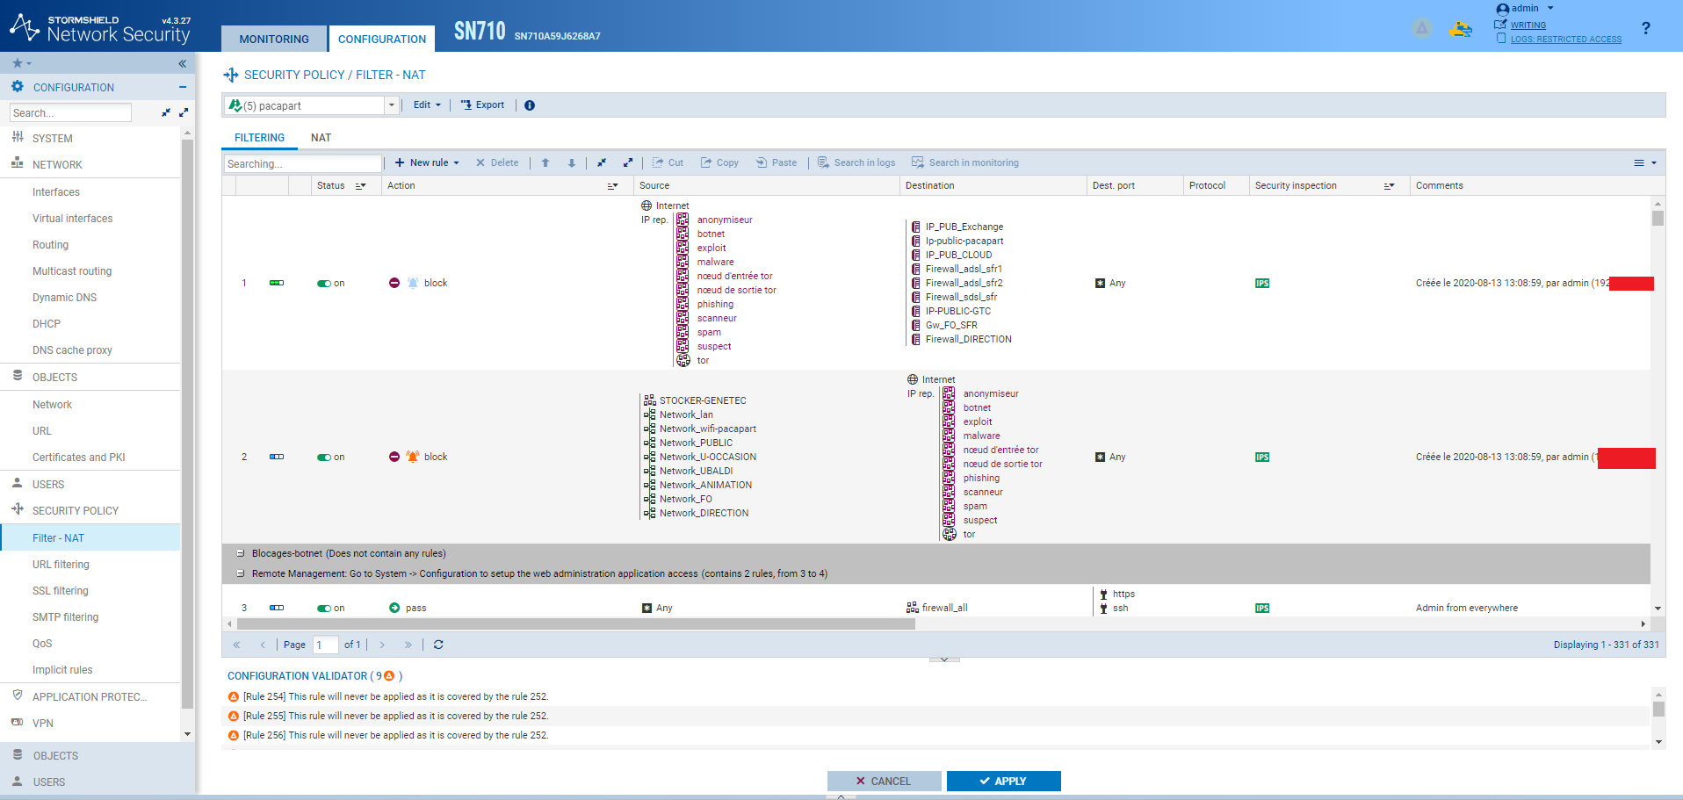Collapse the left sidebar with double-chevron icon

pyautogui.click(x=182, y=63)
